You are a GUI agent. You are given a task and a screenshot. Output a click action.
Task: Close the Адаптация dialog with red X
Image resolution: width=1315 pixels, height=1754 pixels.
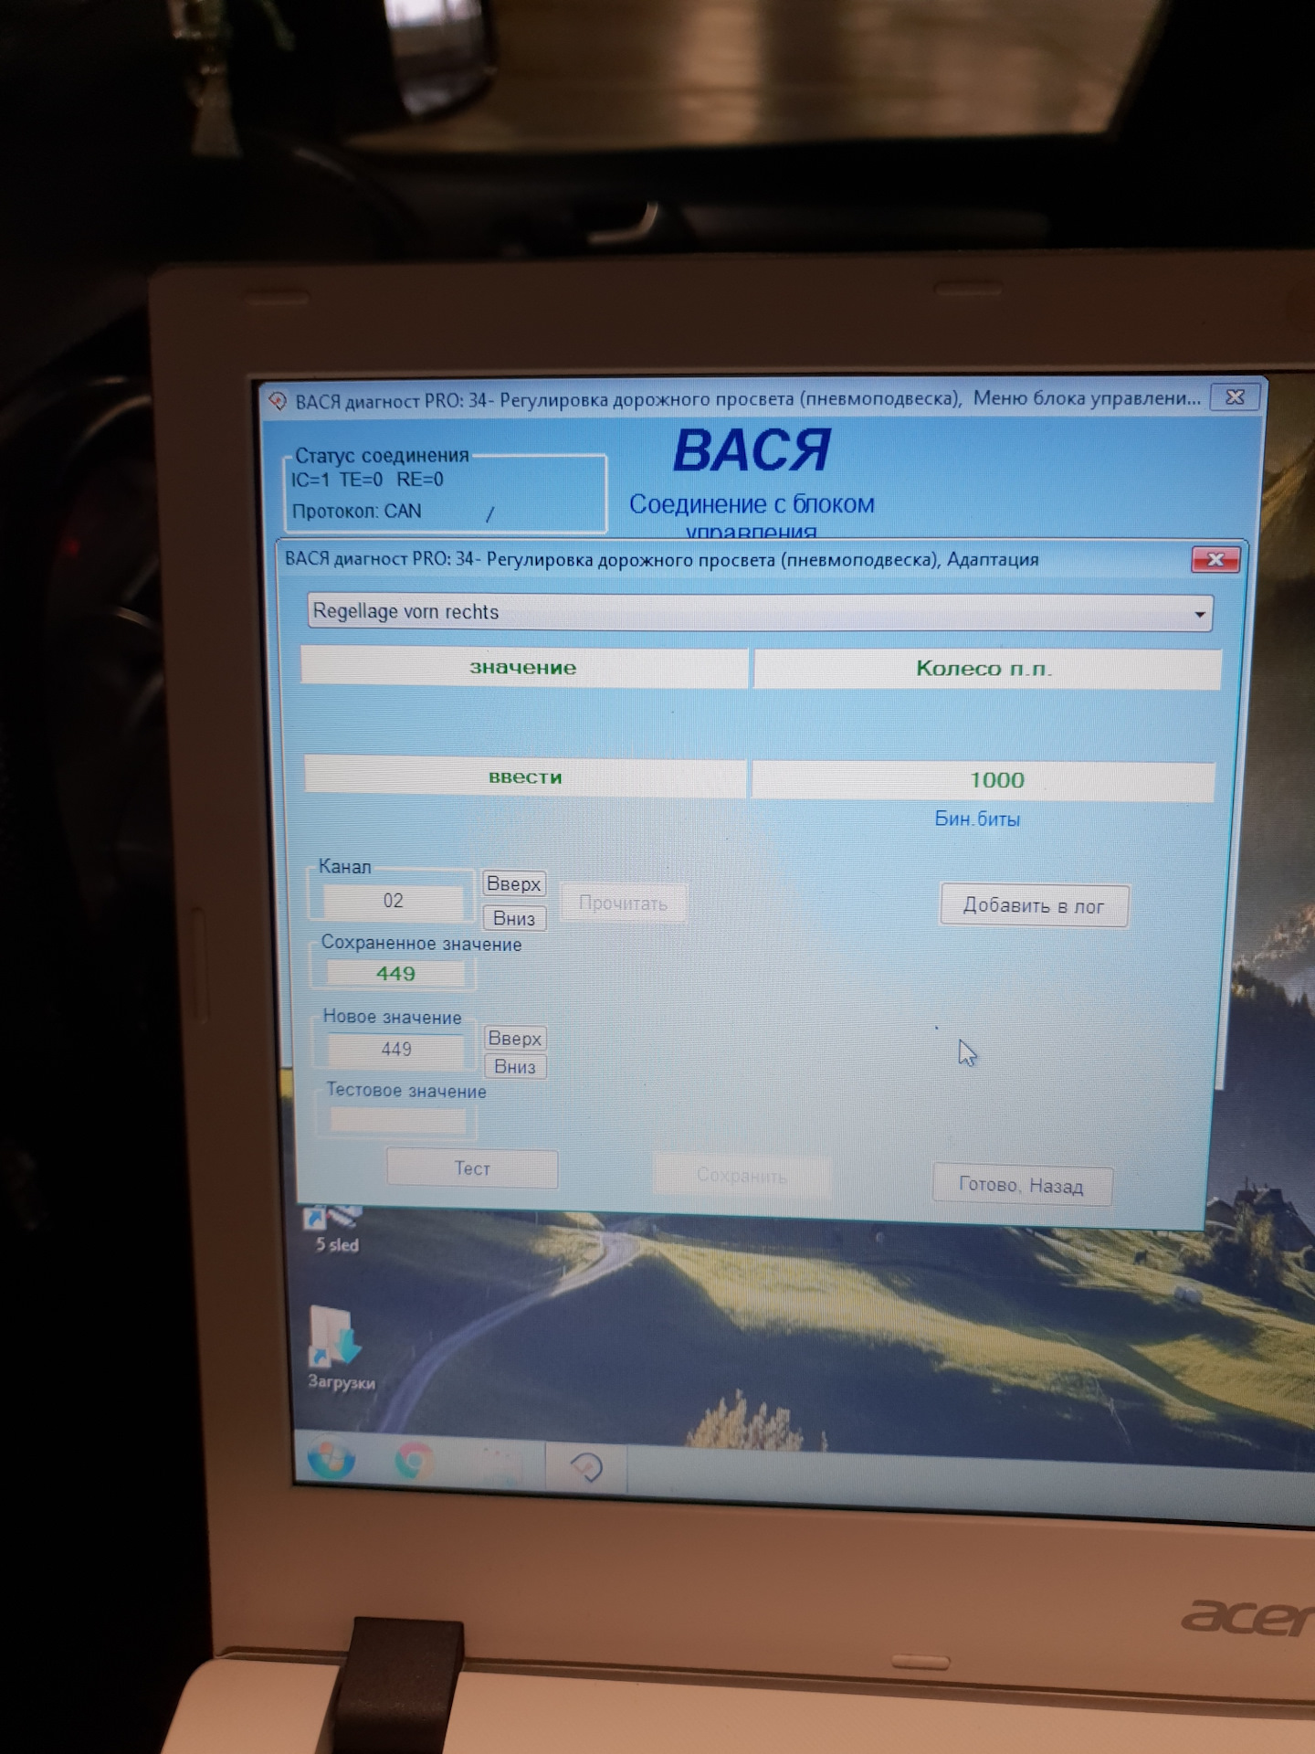click(x=1215, y=560)
